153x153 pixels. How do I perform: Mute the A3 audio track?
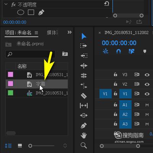click(x=147, y=124)
